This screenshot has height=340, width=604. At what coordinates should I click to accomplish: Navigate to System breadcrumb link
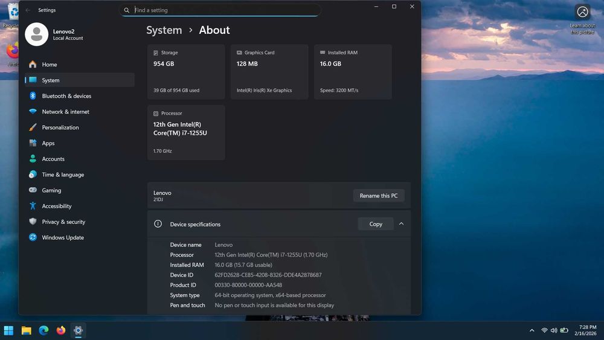point(164,30)
